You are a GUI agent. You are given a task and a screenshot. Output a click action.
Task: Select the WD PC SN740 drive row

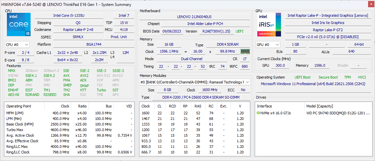(x=314, y=113)
